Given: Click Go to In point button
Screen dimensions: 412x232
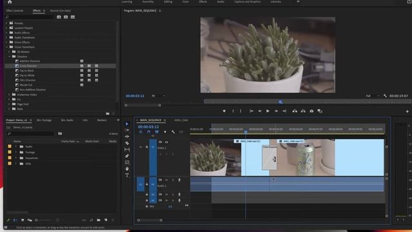Looking at the screenshot, I should pyautogui.click(x=252, y=111).
